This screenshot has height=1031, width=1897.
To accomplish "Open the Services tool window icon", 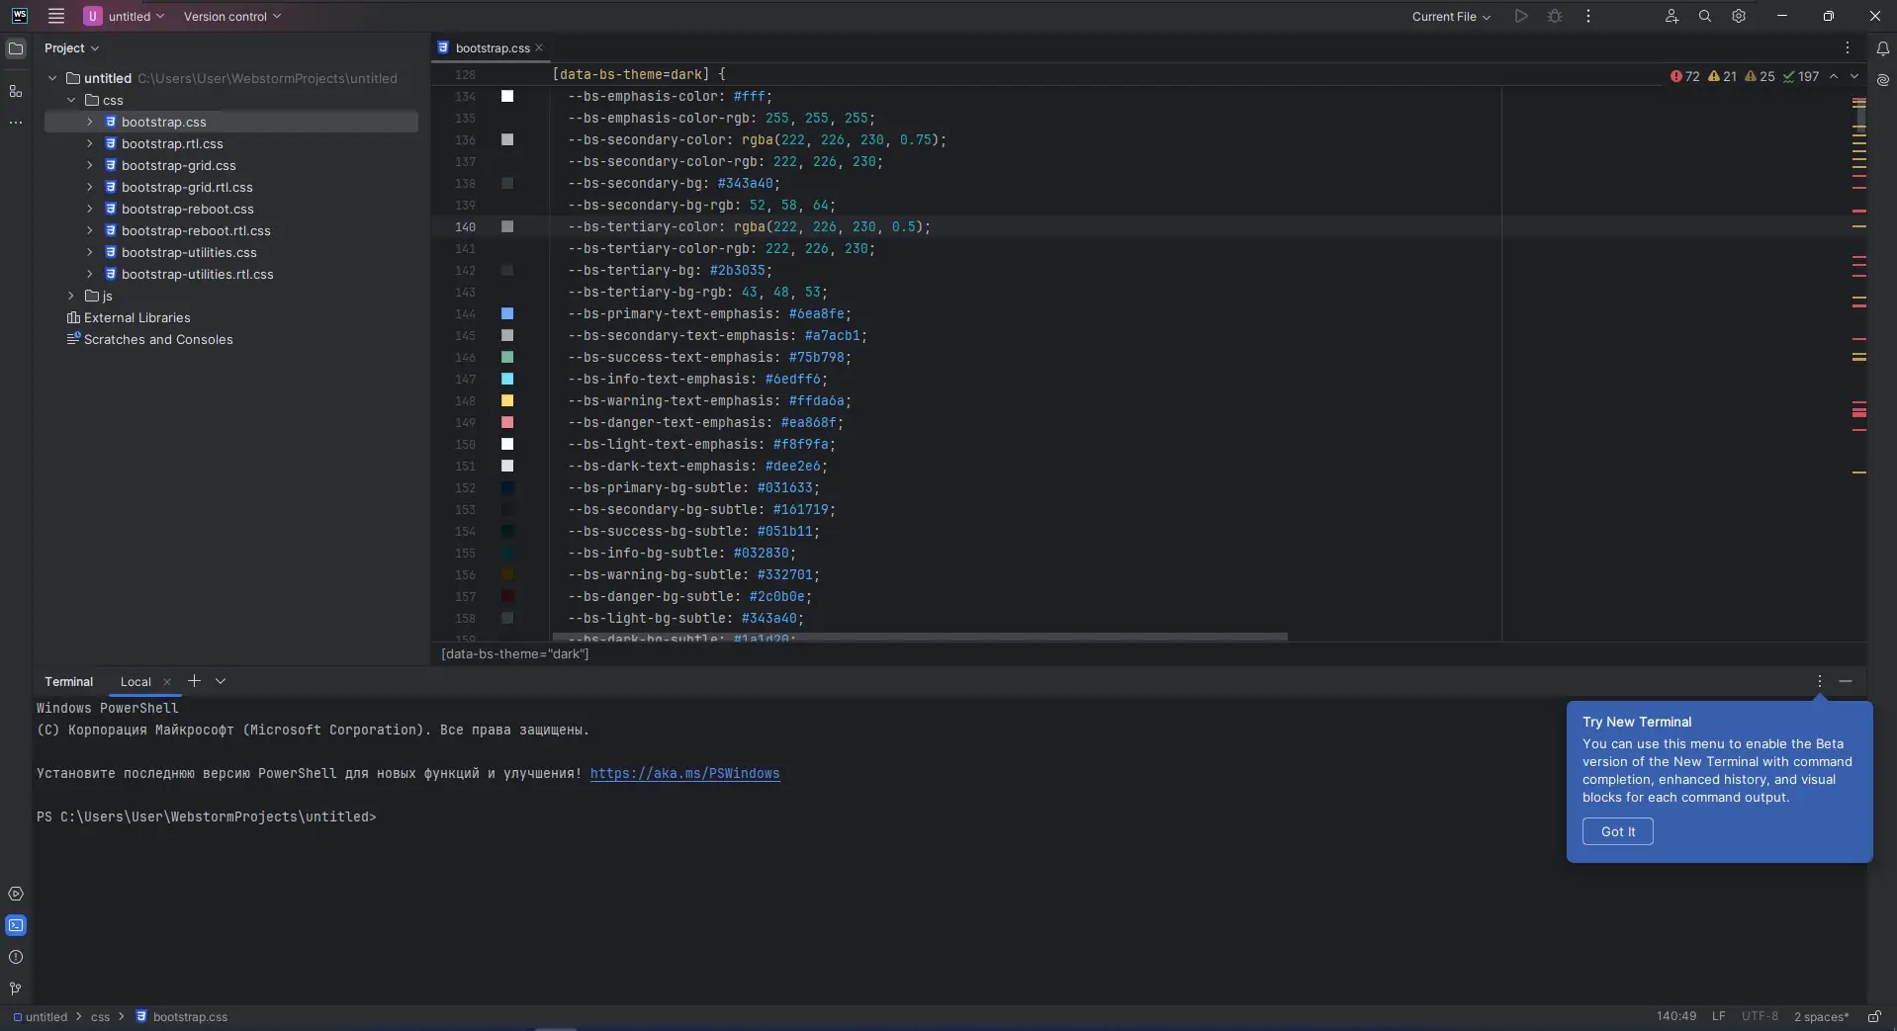I will click(x=16, y=894).
